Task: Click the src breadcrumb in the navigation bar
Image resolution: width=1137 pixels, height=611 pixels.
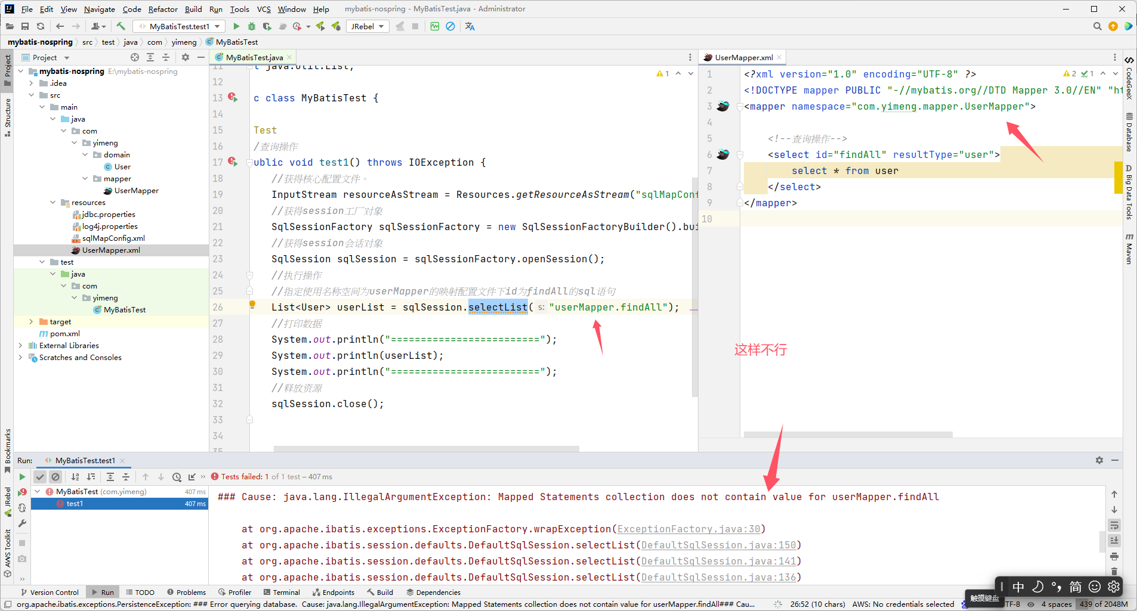Action: tap(87, 42)
